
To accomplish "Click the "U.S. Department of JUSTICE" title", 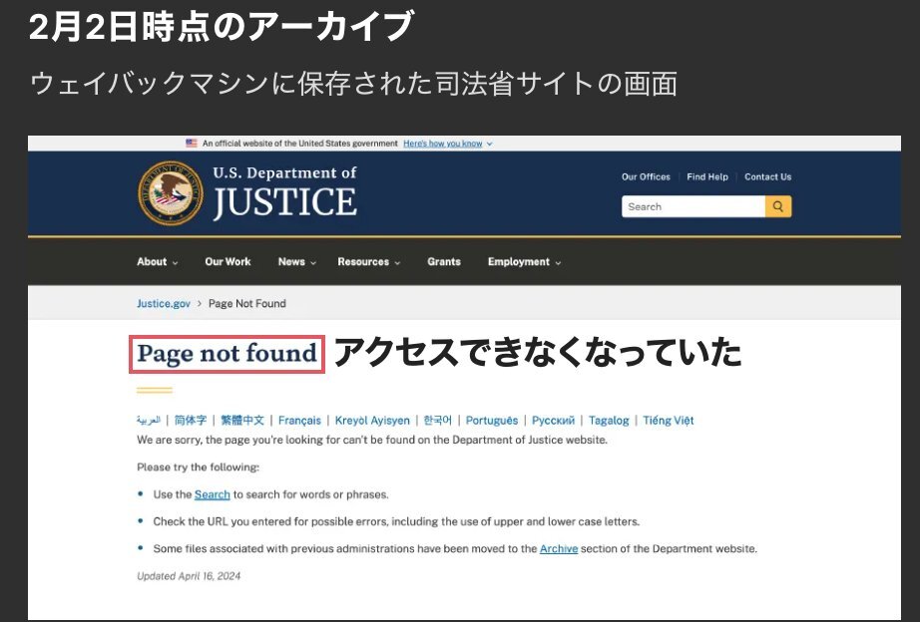I will [x=284, y=192].
